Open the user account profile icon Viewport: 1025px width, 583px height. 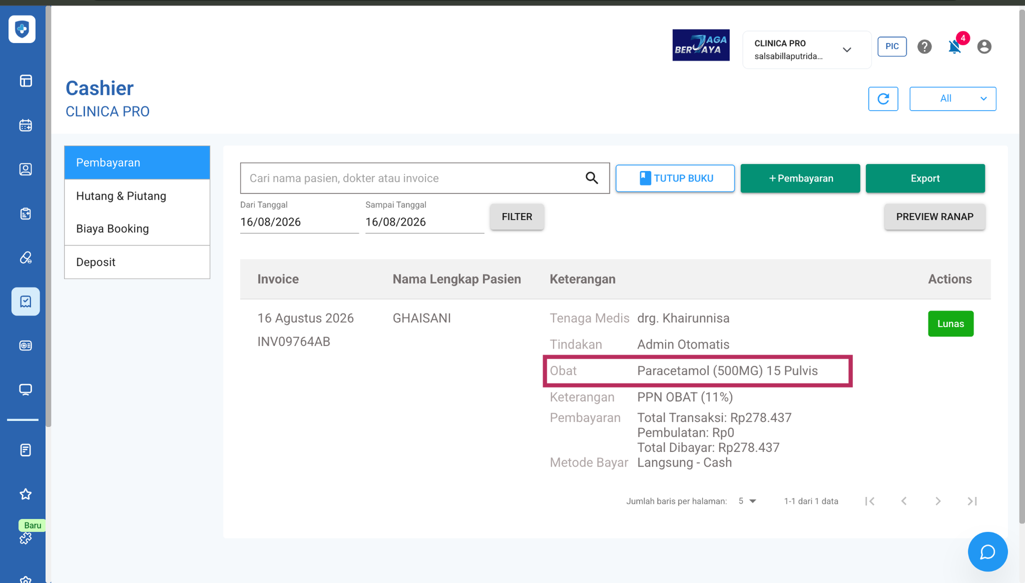(984, 47)
